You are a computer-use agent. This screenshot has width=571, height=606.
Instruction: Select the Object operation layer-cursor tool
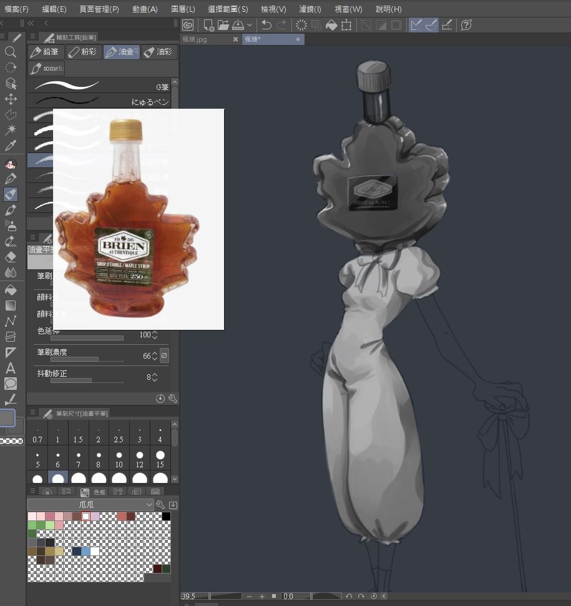coord(11,83)
